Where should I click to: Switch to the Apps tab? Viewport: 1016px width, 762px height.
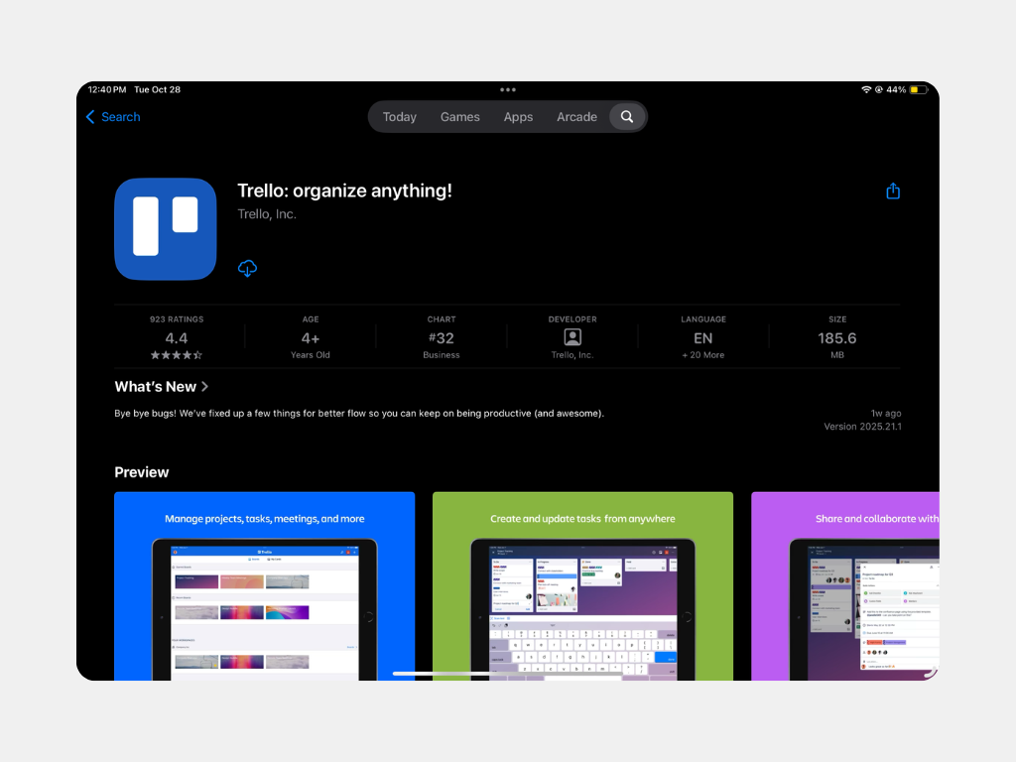tap(518, 117)
